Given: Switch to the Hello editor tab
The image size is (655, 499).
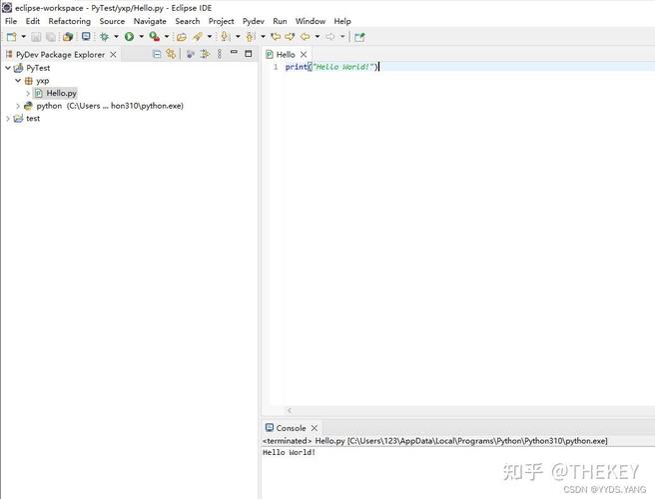Looking at the screenshot, I should tap(285, 54).
